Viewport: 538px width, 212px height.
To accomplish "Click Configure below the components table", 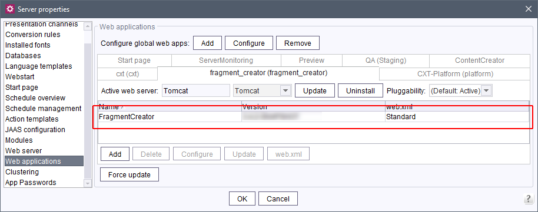I will tap(197, 154).
